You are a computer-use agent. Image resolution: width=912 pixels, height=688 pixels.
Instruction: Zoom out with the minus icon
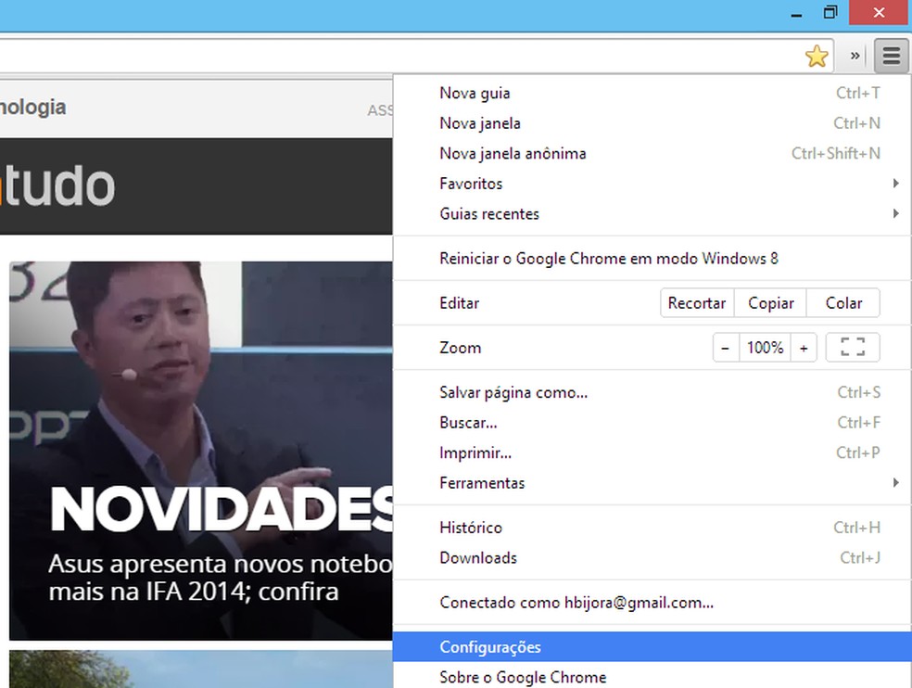[x=725, y=347]
